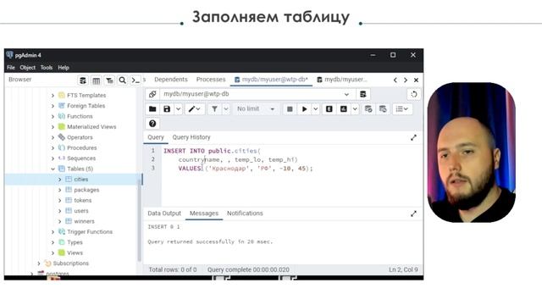Click the Rollback transaction icon
Screen dimensions: 542x305
[383, 109]
